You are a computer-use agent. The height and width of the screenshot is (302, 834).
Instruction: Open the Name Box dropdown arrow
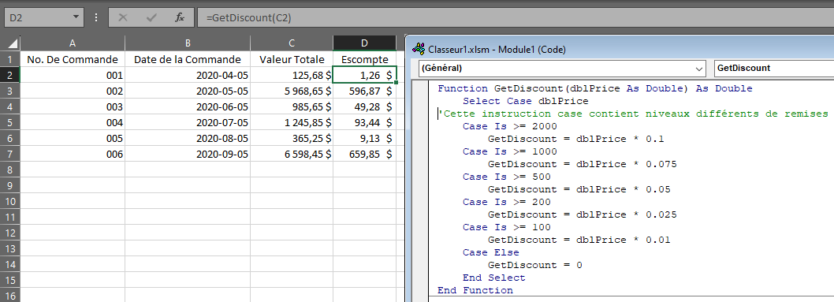(x=76, y=17)
